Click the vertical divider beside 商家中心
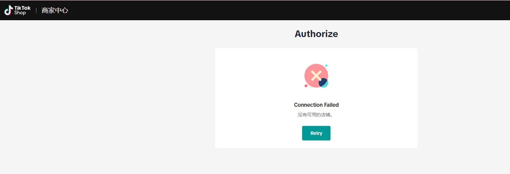 coord(36,10)
